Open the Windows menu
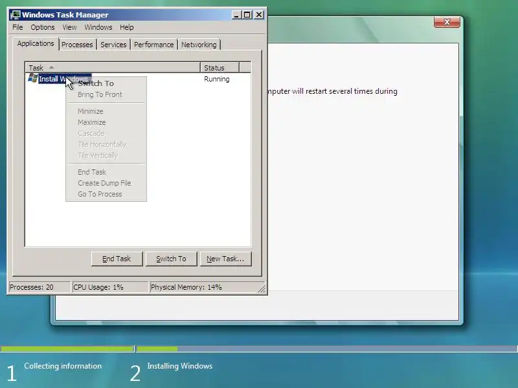This screenshot has width=518, height=388. (x=98, y=27)
